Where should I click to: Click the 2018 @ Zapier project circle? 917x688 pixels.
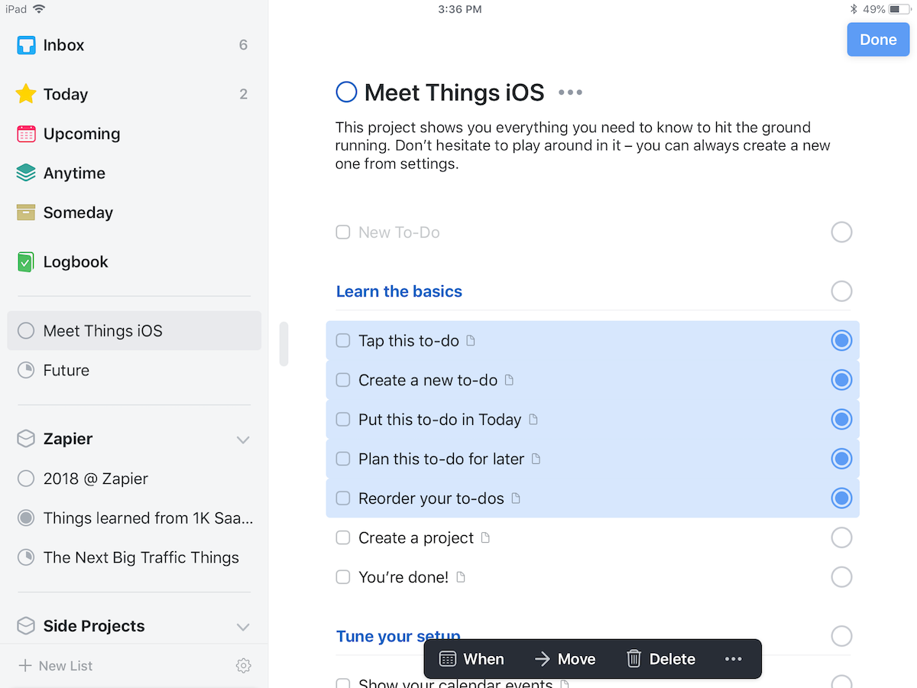26,479
